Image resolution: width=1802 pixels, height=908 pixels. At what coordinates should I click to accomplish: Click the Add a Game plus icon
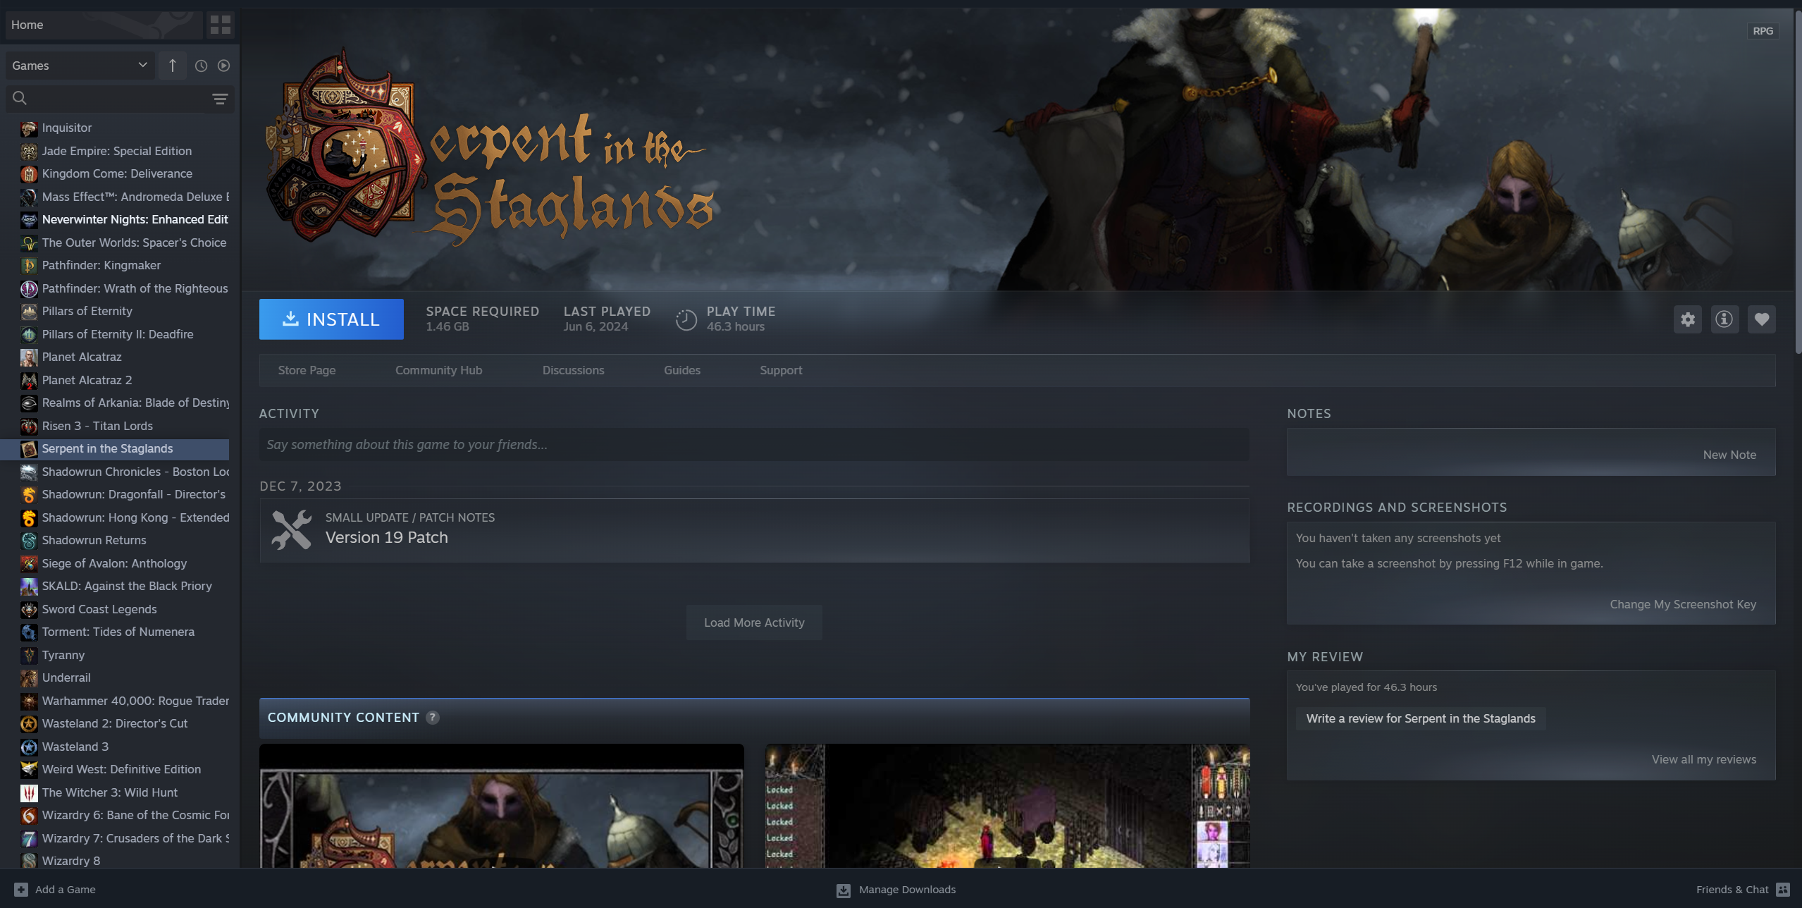(21, 890)
